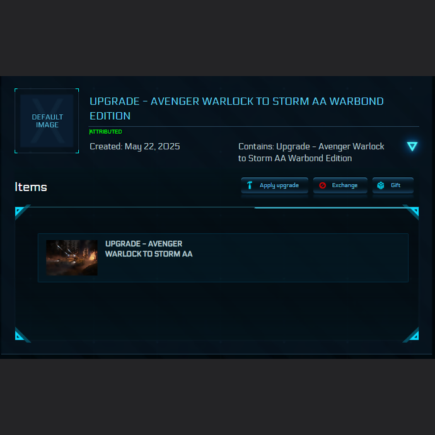The image size is (435, 435).
Task: Click the highlighted cyan progress line above items
Action: point(328,207)
